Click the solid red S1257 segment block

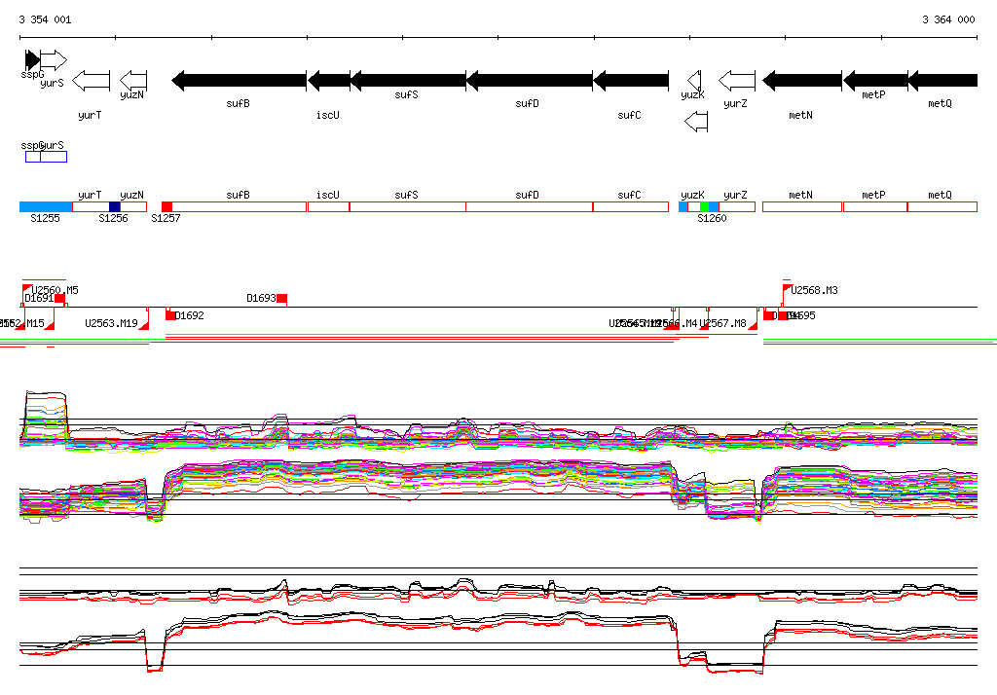[x=166, y=206]
